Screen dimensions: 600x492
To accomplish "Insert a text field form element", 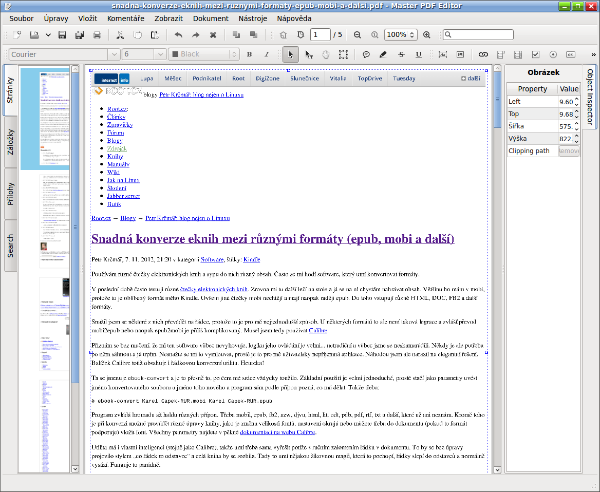I will [443, 54].
